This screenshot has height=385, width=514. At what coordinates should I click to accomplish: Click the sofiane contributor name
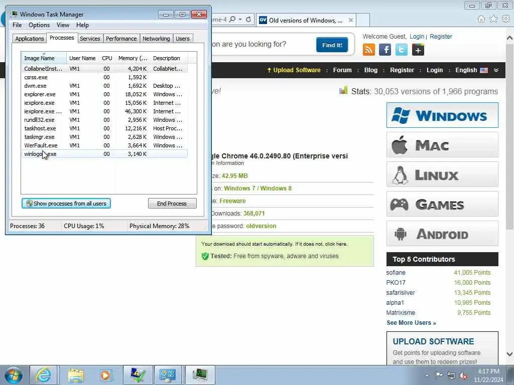[396, 273]
